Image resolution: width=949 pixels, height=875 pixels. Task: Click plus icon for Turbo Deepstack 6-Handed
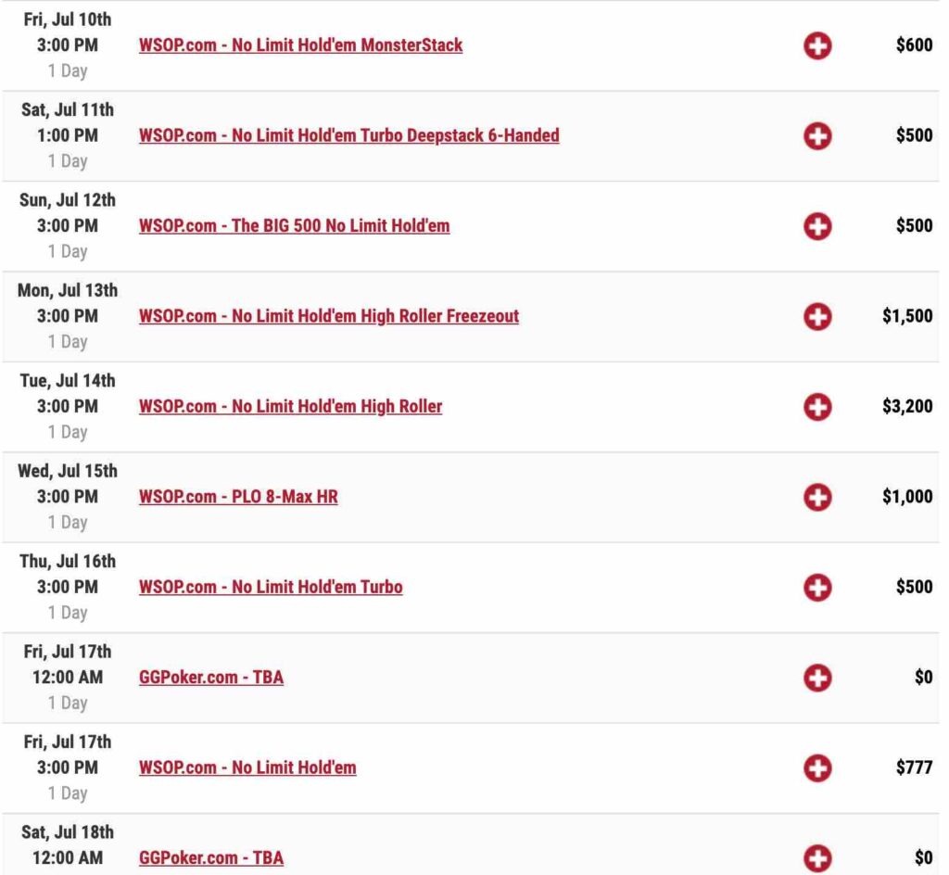coord(817,135)
